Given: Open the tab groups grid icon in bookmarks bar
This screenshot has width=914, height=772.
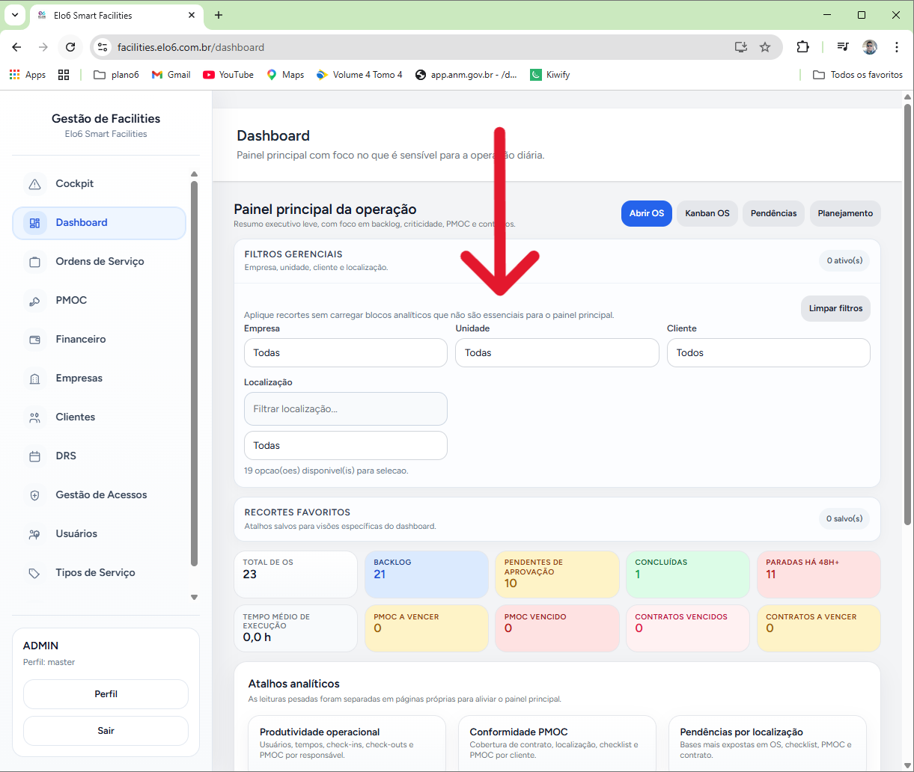Looking at the screenshot, I should [x=64, y=75].
